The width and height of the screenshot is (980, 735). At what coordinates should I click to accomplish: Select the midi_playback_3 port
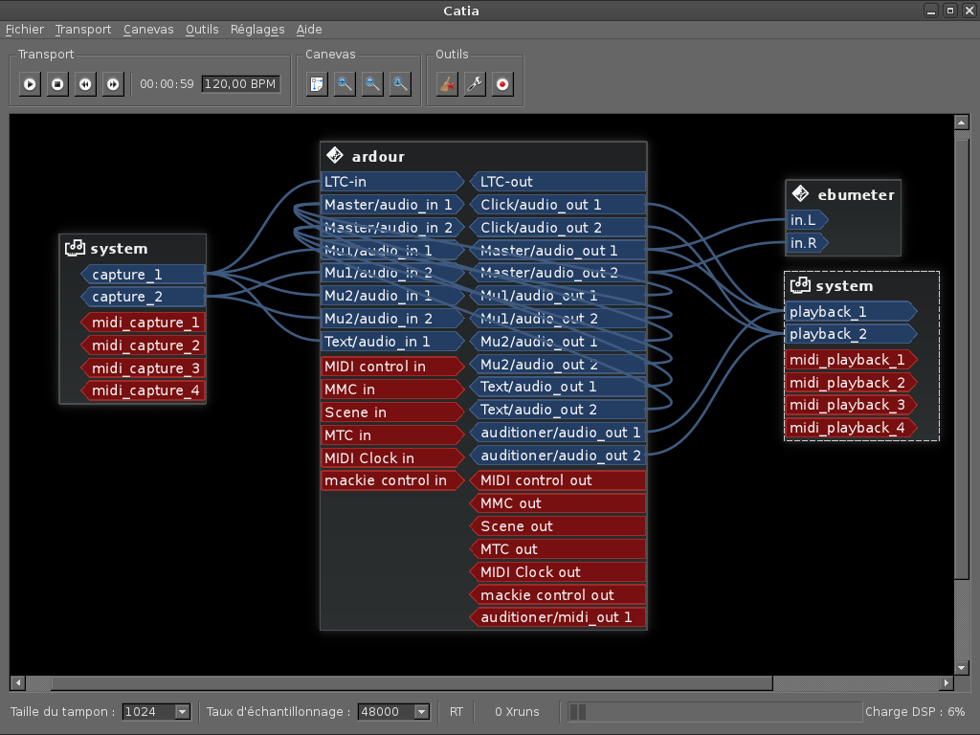[x=851, y=405]
